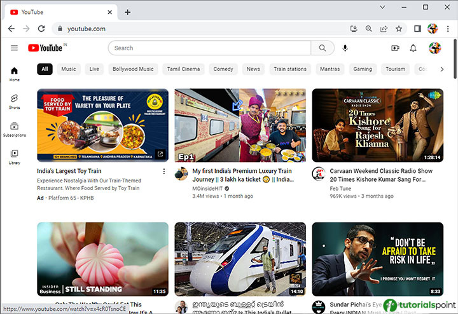Click the install app icon in address bar
The width and height of the screenshot is (458, 314).
354,29
